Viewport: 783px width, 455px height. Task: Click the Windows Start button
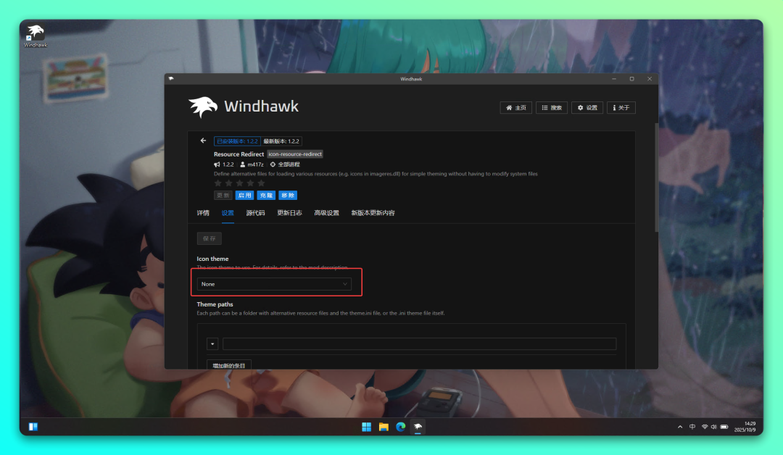coord(366,427)
